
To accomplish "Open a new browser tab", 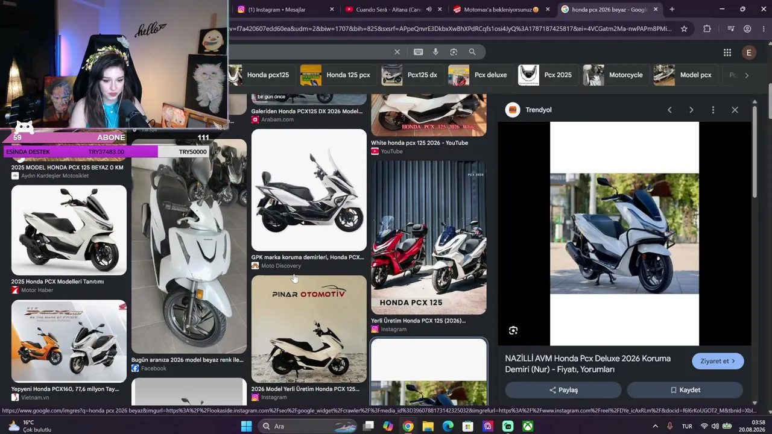I will [672, 9].
